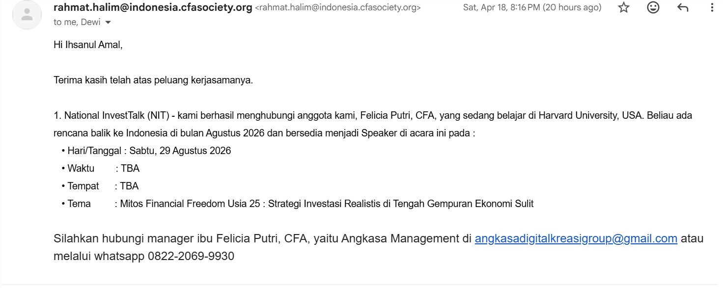The height and width of the screenshot is (288, 723).
Task: Click the Sat, Apr 18 timestamp
Action: coord(532,8)
